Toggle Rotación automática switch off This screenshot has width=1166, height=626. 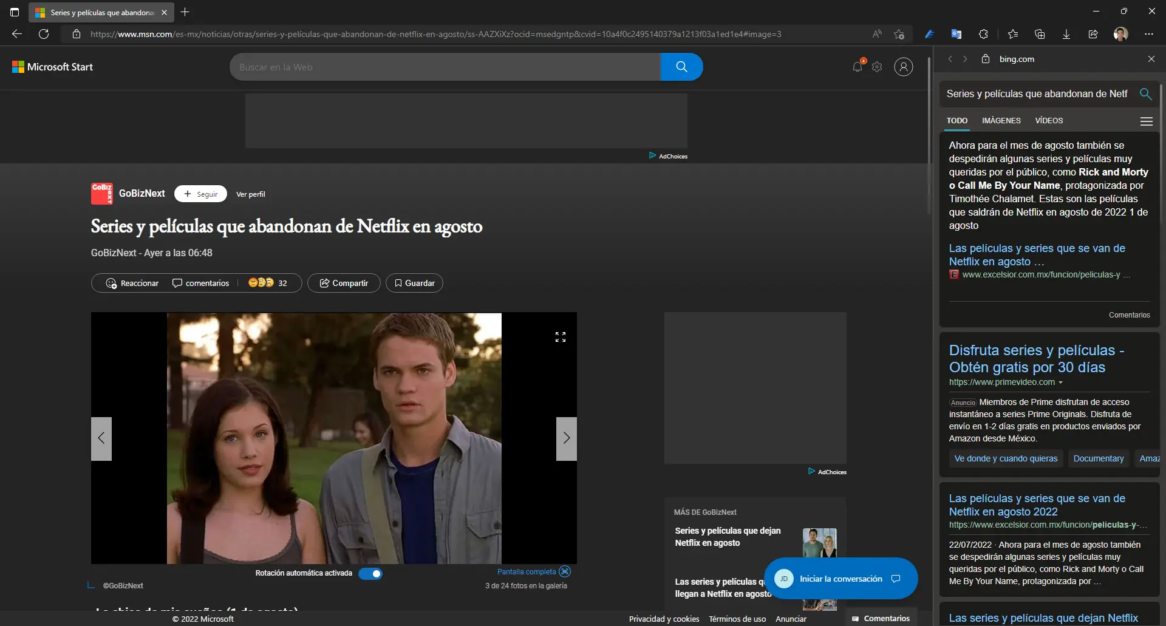[x=370, y=573]
